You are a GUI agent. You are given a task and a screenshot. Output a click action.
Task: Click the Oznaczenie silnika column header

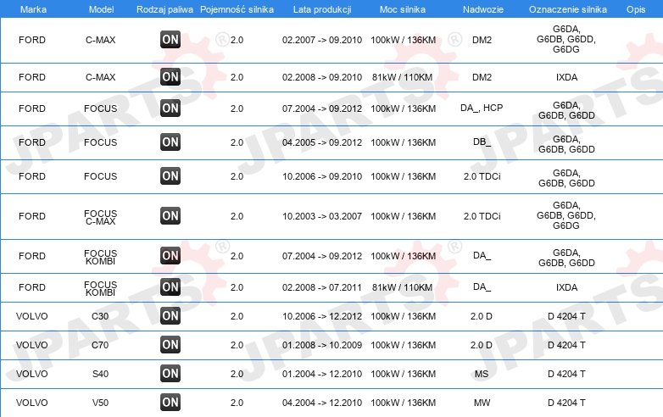pos(568,9)
